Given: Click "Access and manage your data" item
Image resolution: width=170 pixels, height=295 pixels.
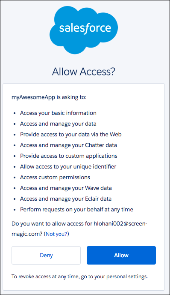Looking at the screenshot, I should pyautogui.click(x=58, y=124).
